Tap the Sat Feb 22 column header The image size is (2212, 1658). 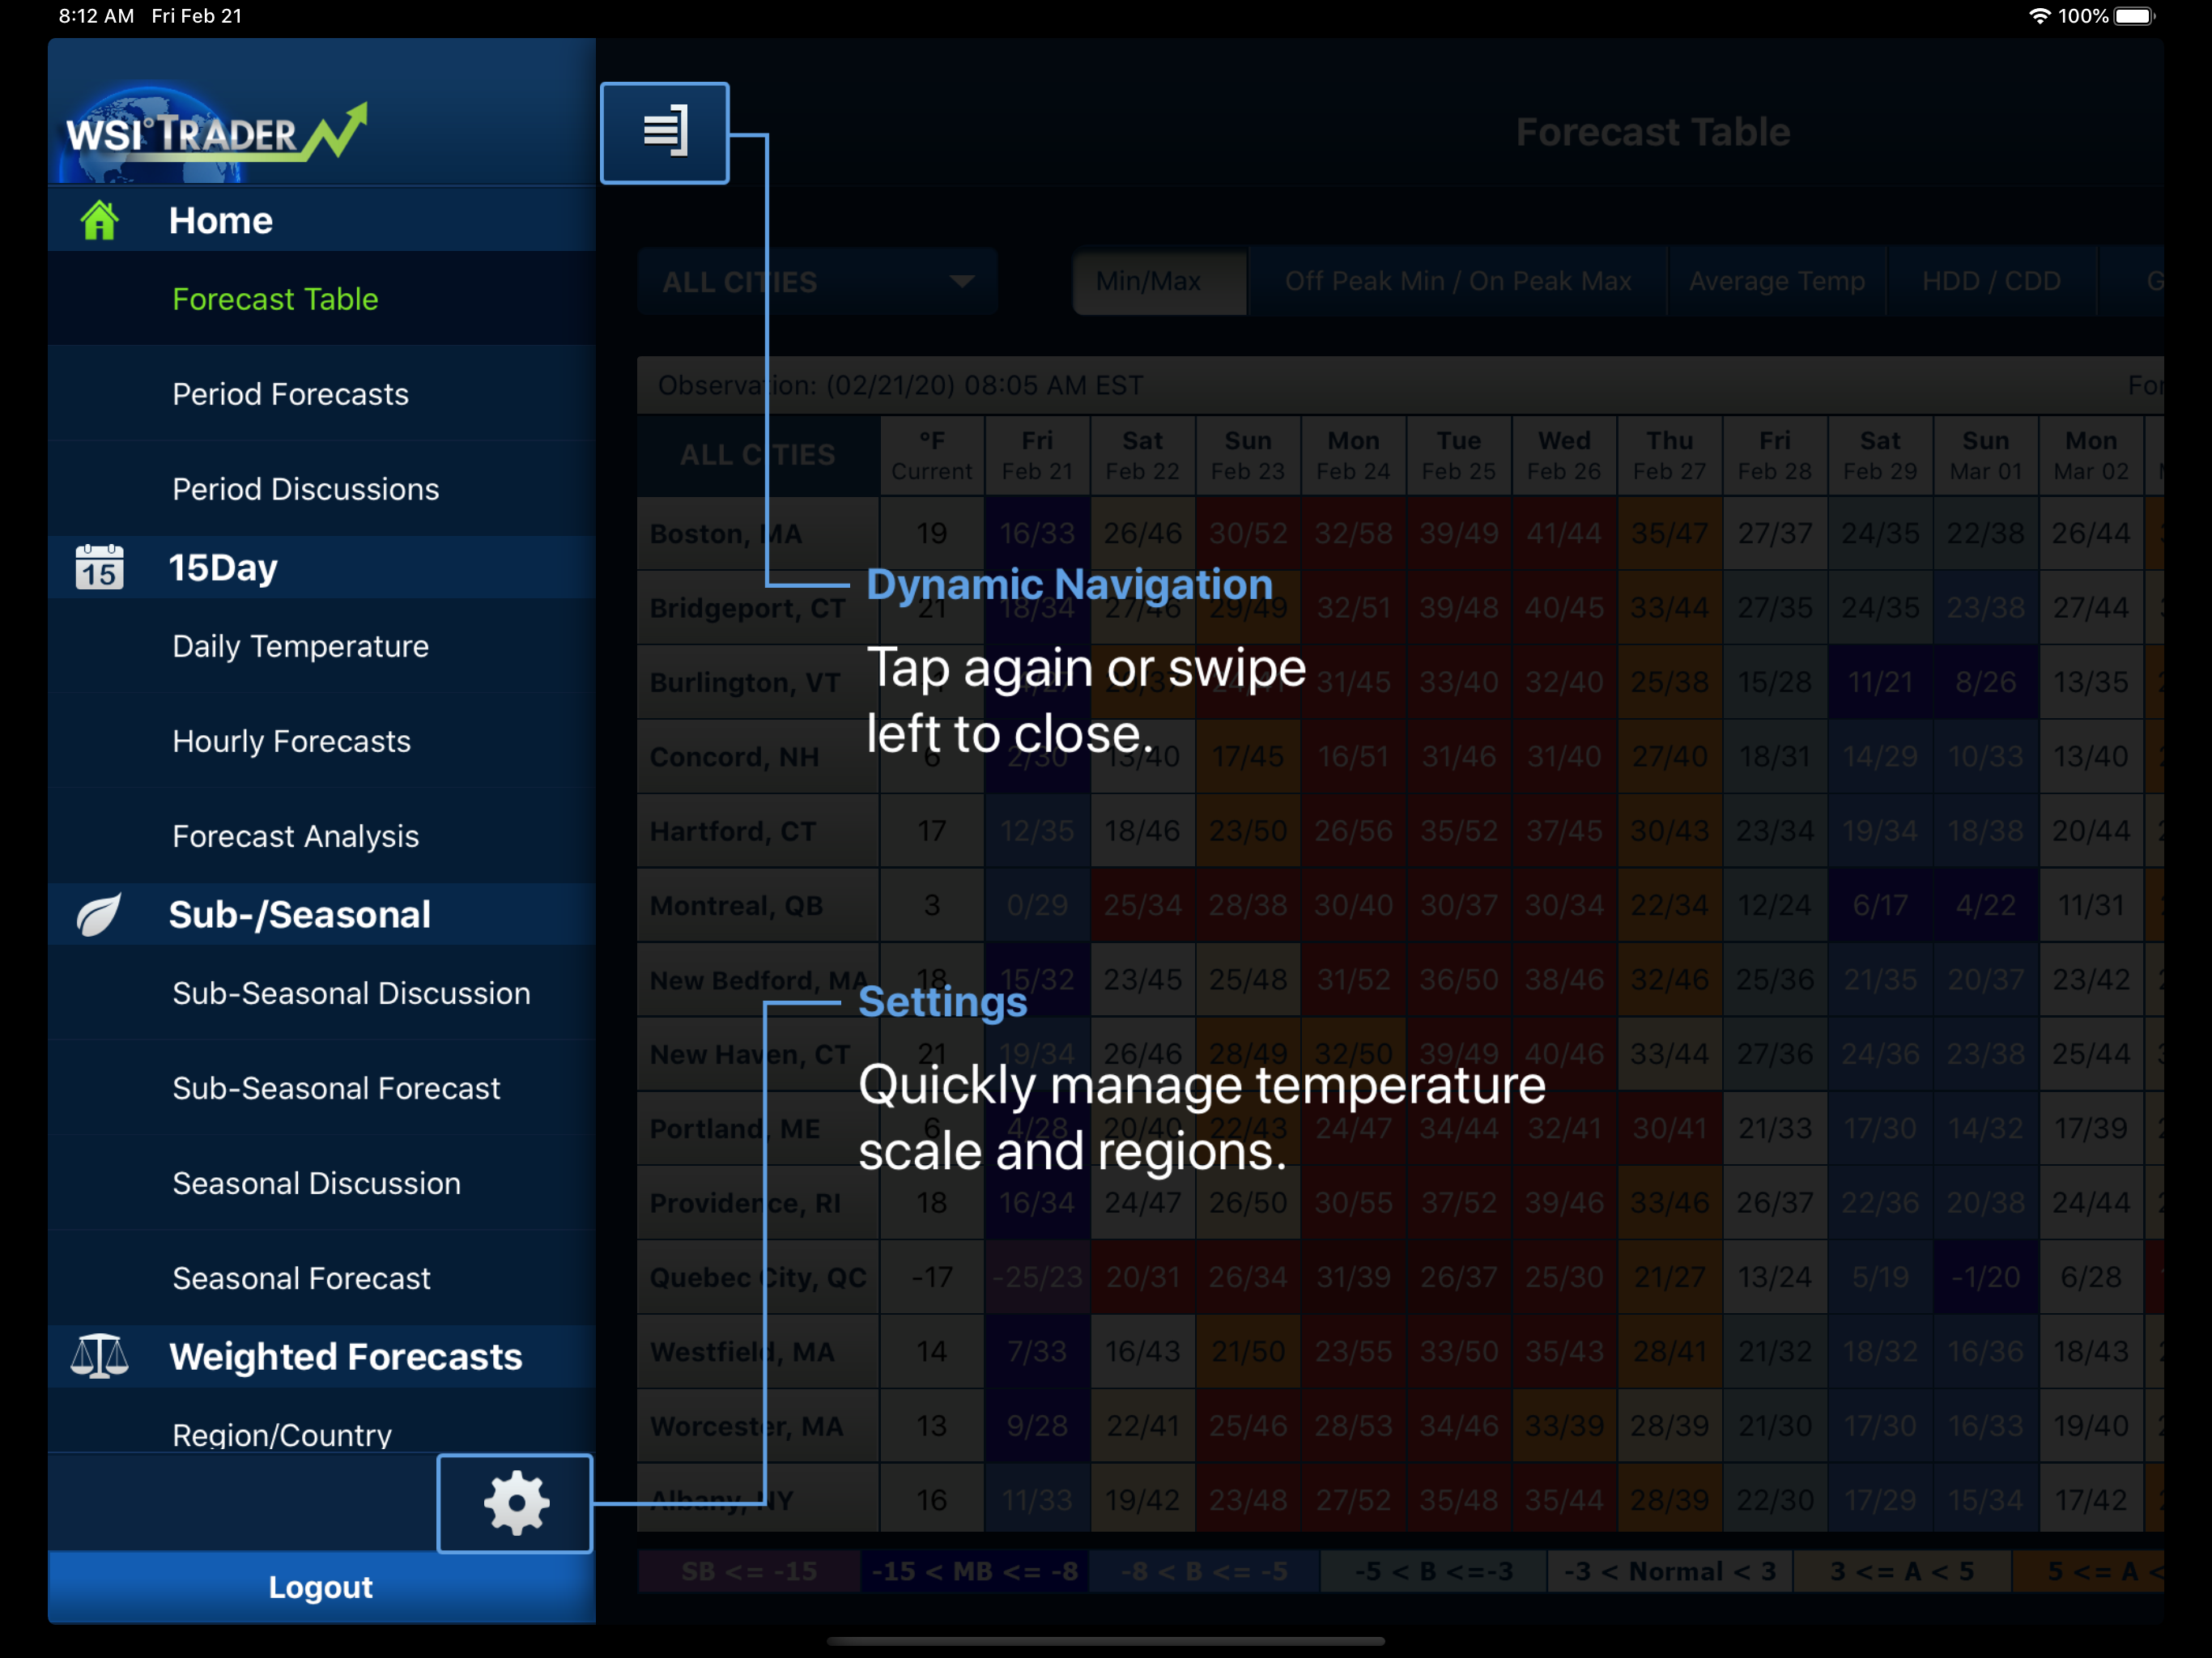pos(1142,456)
